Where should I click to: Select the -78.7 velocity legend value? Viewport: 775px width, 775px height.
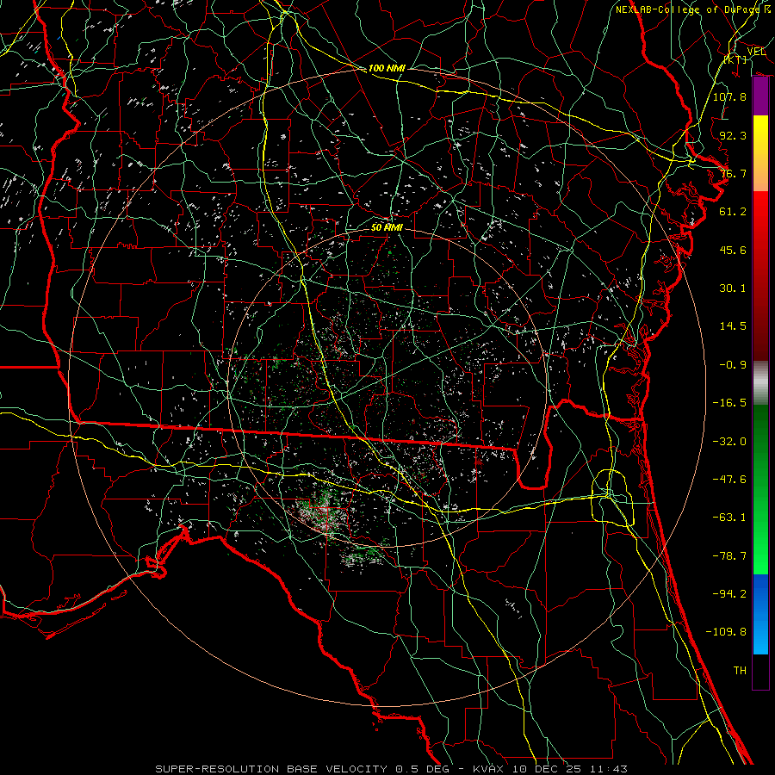click(729, 556)
